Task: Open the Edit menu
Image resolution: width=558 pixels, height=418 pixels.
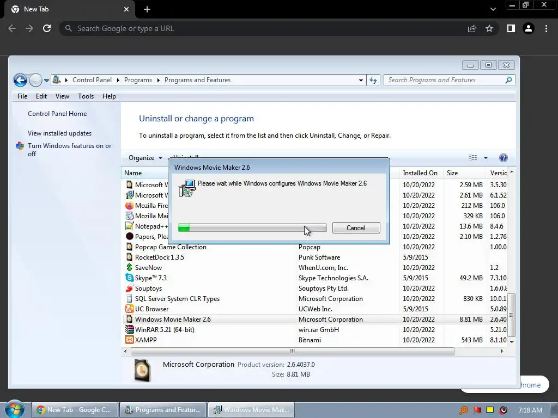Action: [x=41, y=96]
